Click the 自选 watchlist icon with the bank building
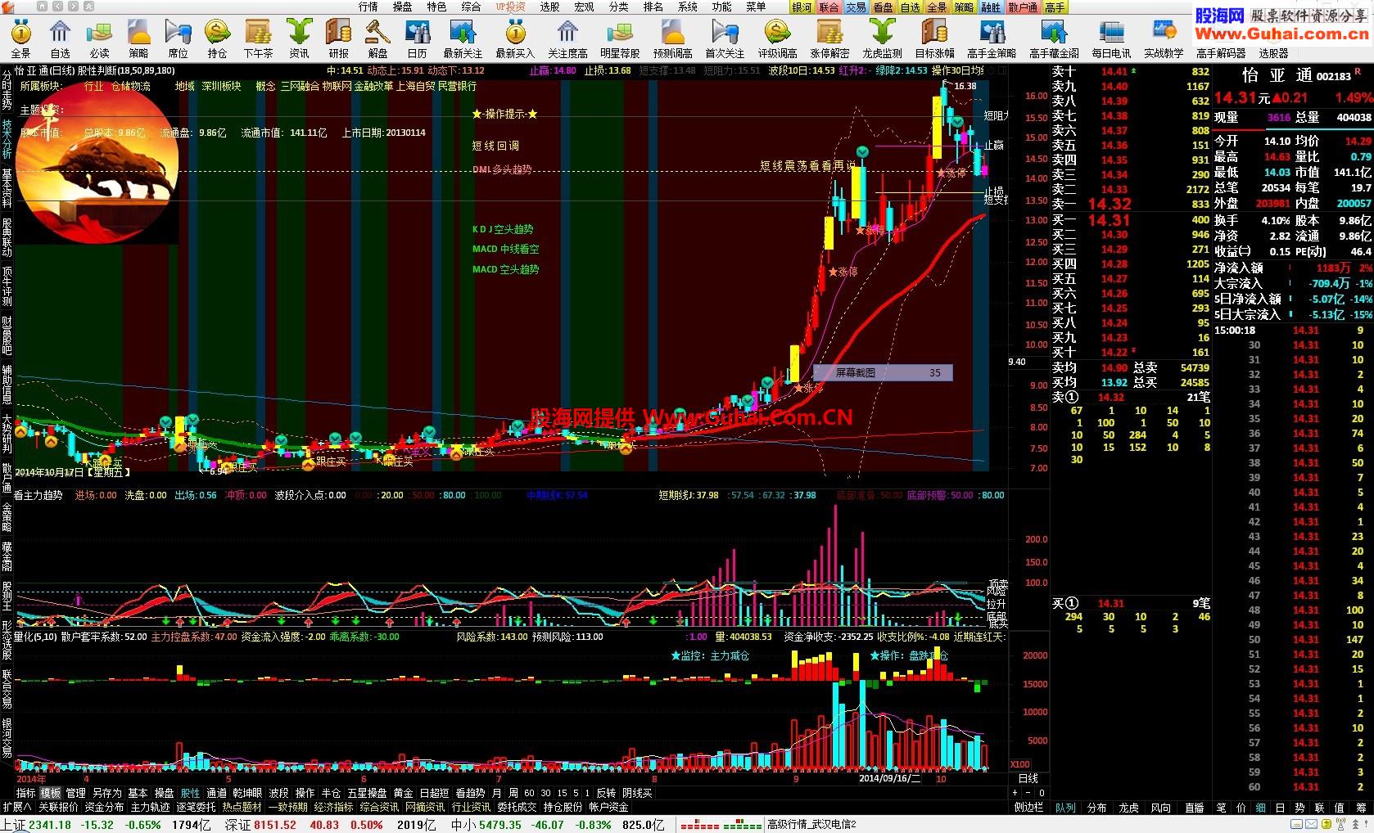The image size is (1374, 833). point(60,38)
